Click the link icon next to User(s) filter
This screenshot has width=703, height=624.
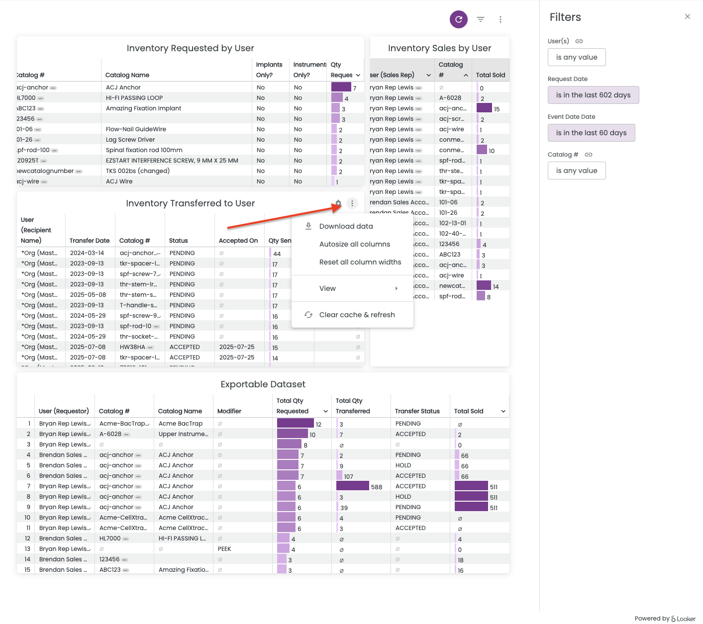[579, 41]
